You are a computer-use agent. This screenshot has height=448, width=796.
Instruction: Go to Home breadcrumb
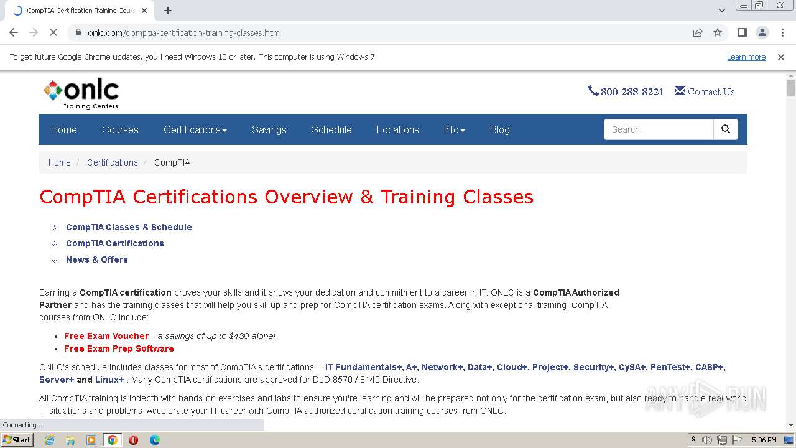point(60,162)
